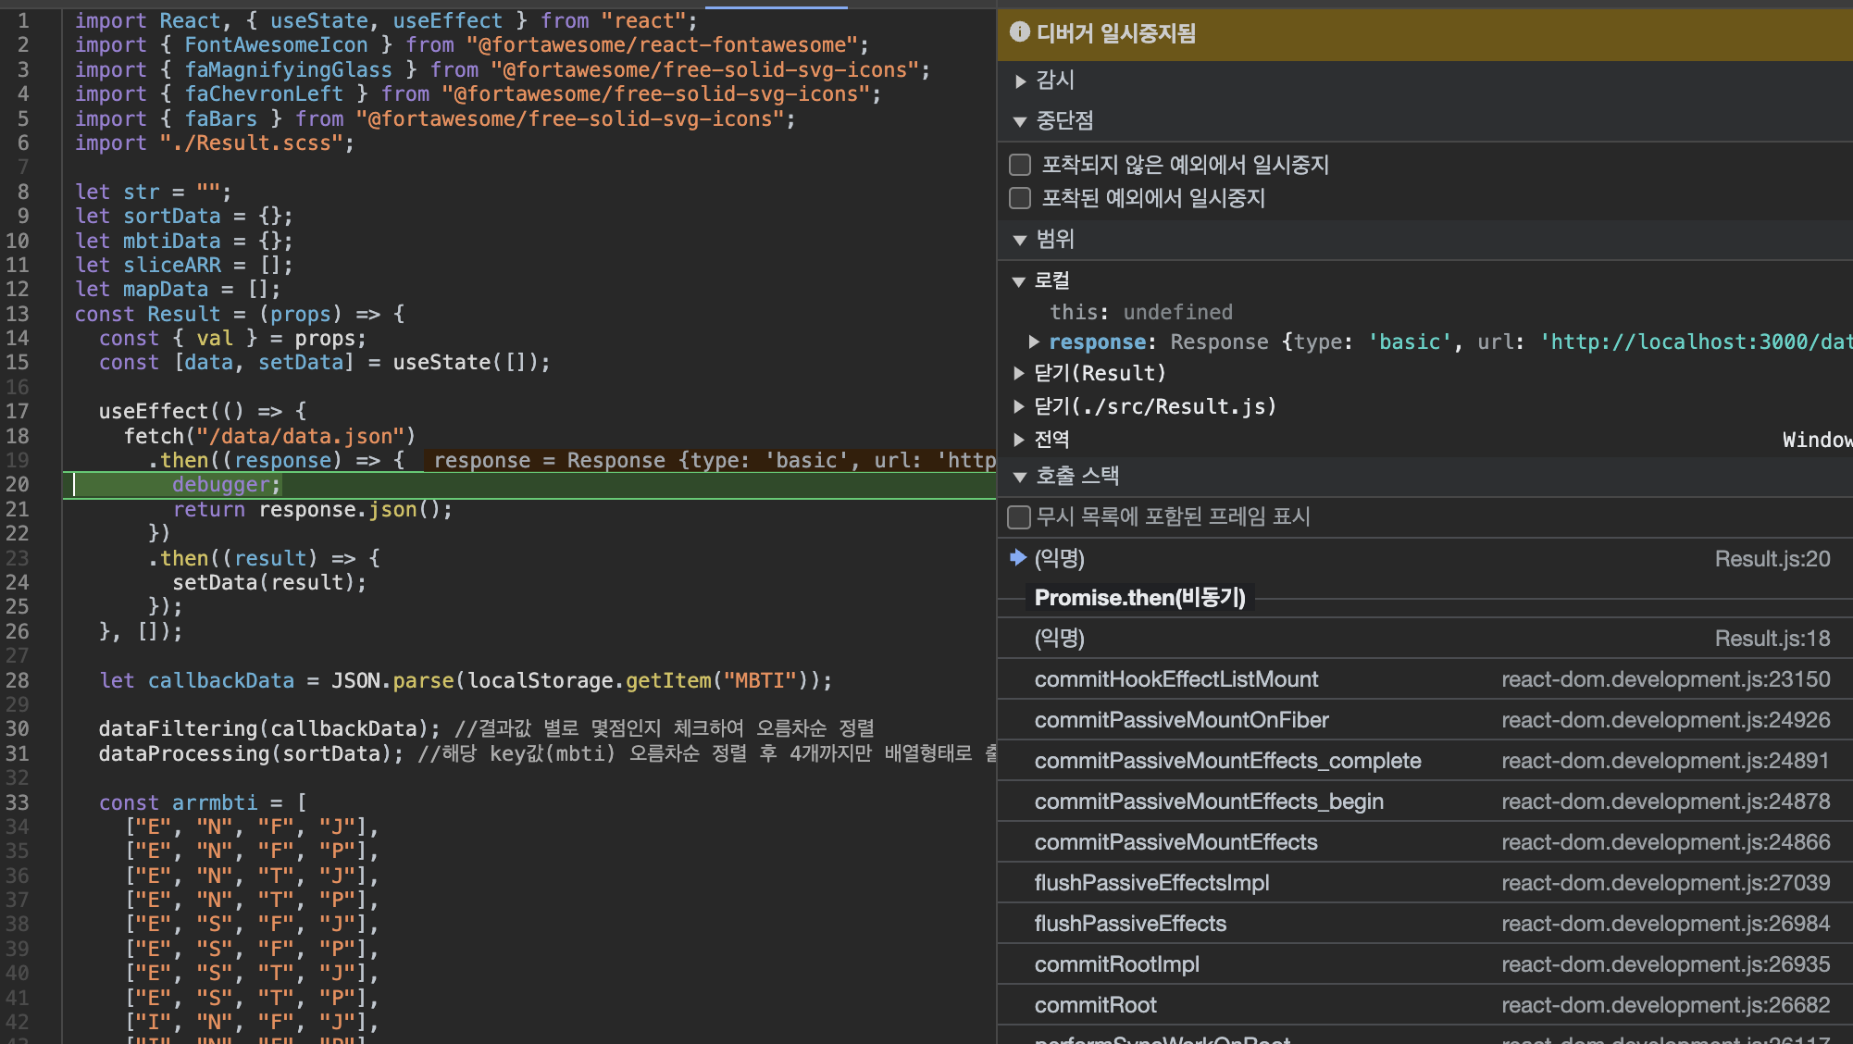Click the blue current-frame arrow icon
Viewport: 1853px width, 1044px height.
coord(1018,557)
